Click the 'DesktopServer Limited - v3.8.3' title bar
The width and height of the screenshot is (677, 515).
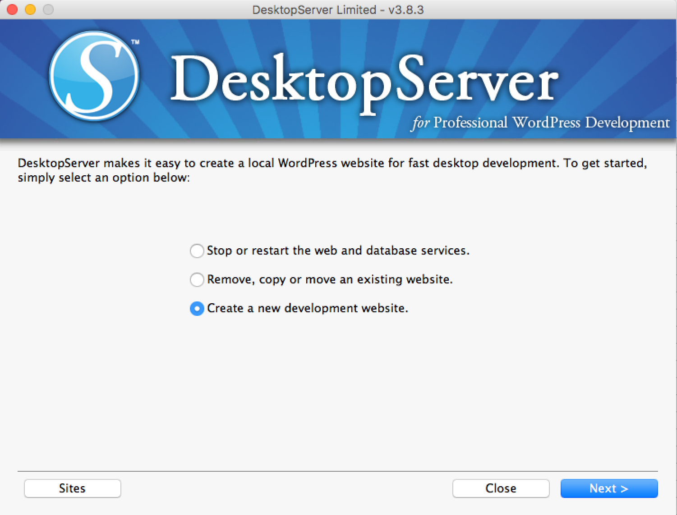337,9
